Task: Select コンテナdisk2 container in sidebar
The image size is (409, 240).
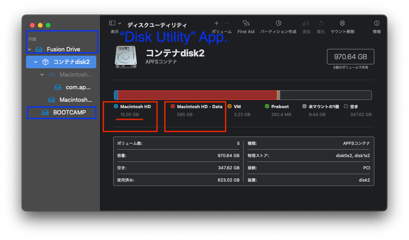Action: click(x=61, y=62)
